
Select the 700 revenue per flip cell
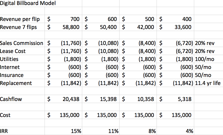coord(63,19)
